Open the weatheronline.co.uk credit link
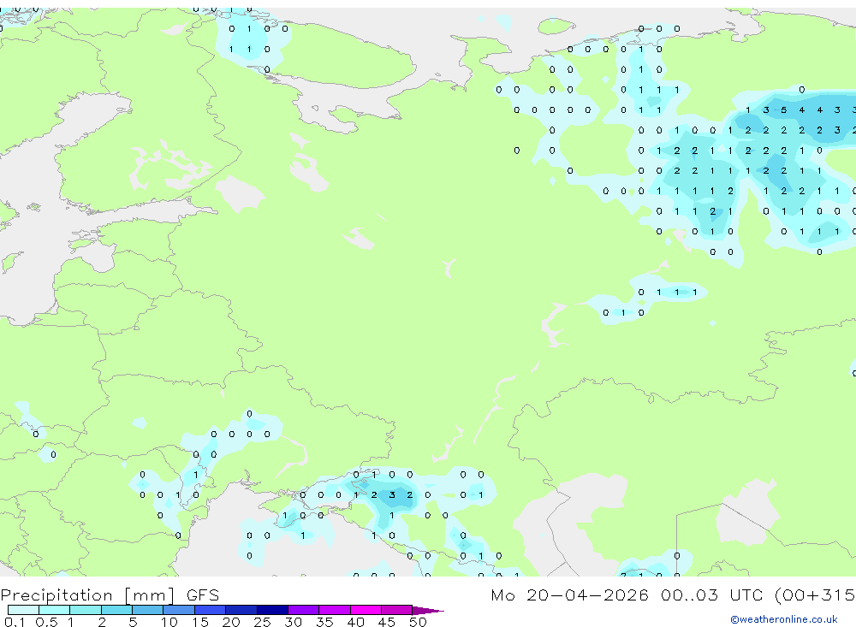 click(784, 619)
